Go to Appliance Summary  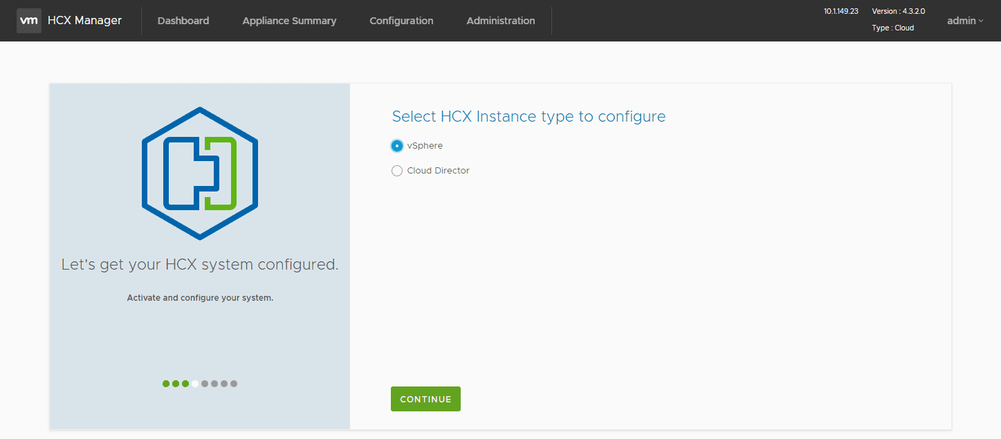(289, 21)
